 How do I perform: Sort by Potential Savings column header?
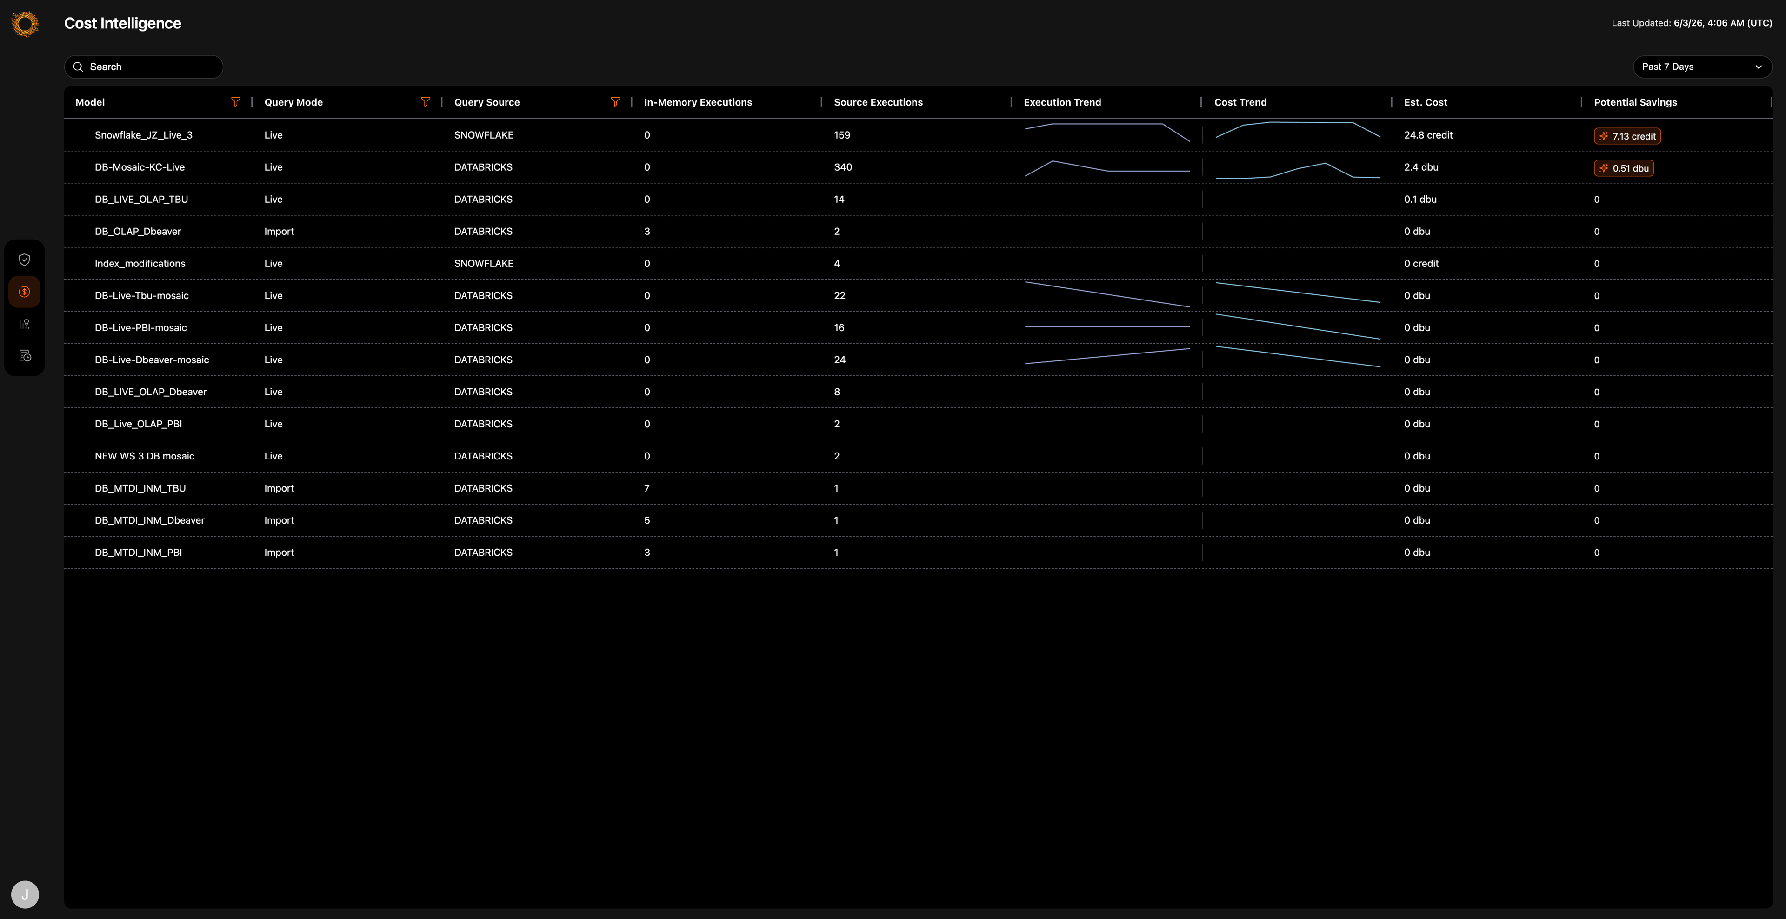pyautogui.click(x=1635, y=102)
